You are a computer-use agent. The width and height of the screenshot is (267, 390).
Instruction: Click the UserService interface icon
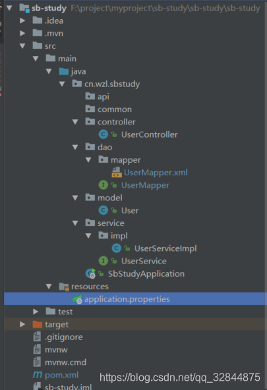pyautogui.click(x=104, y=261)
